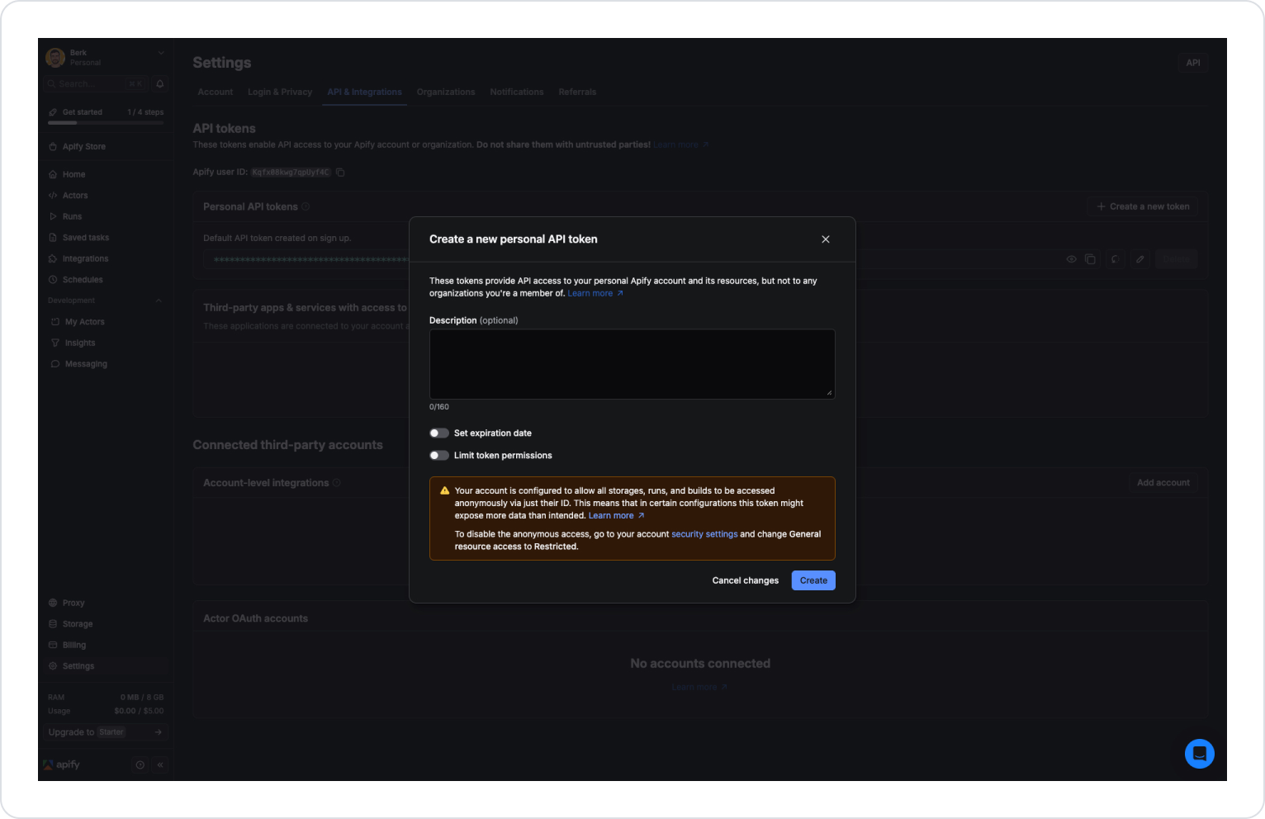Click inside the Description text area

click(x=632, y=364)
